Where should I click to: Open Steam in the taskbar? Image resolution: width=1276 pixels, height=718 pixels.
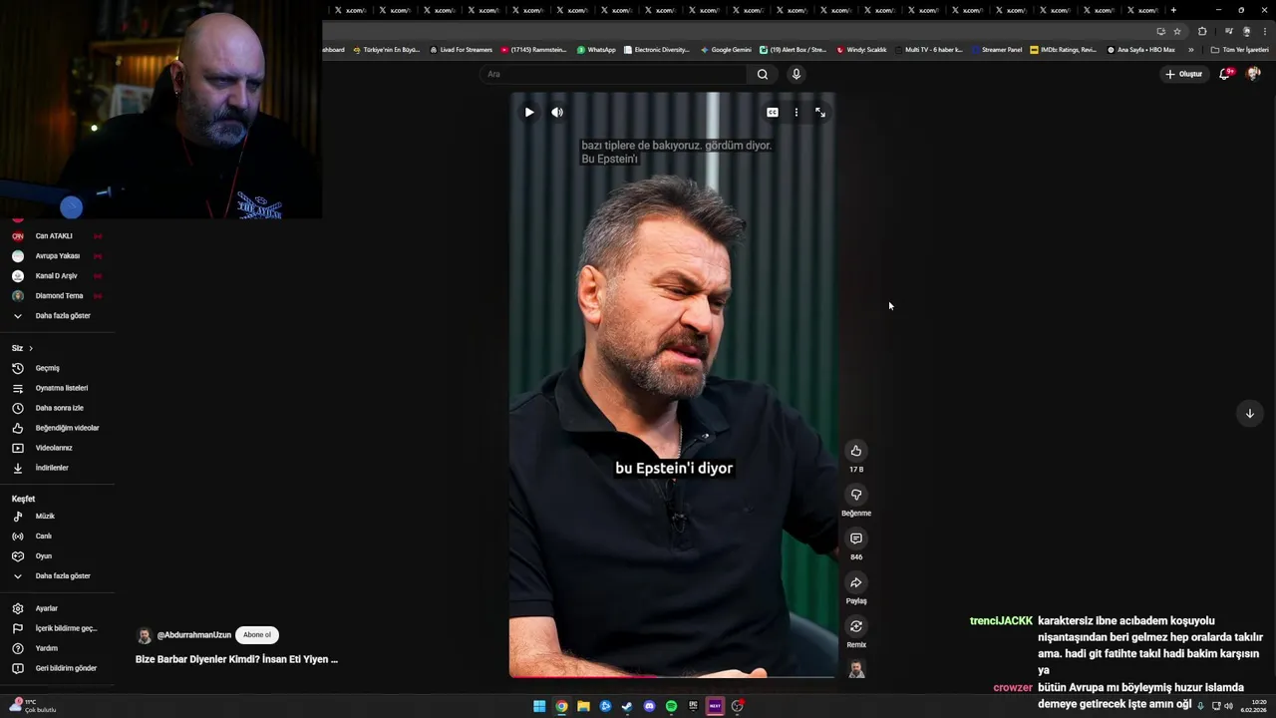click(627, 706)
